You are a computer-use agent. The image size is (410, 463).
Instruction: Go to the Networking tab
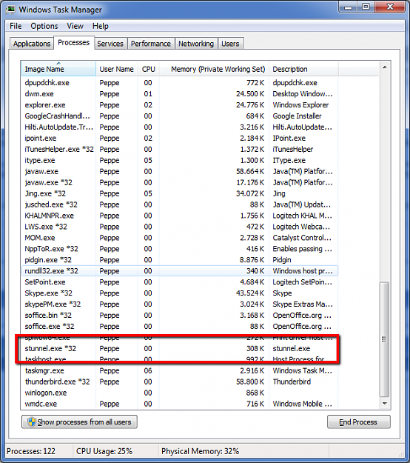pos(196,44)
